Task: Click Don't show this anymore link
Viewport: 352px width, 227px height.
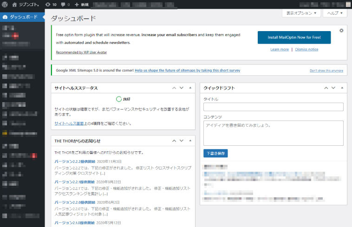Action: 326,71
